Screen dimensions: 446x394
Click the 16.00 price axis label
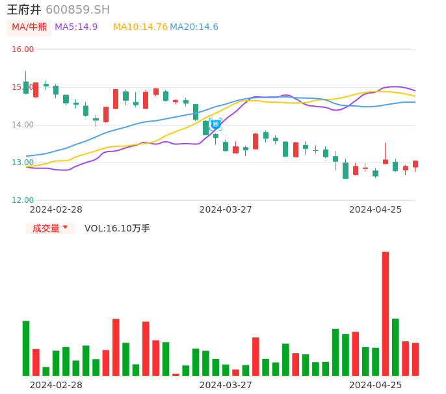(x=23, y=49)
